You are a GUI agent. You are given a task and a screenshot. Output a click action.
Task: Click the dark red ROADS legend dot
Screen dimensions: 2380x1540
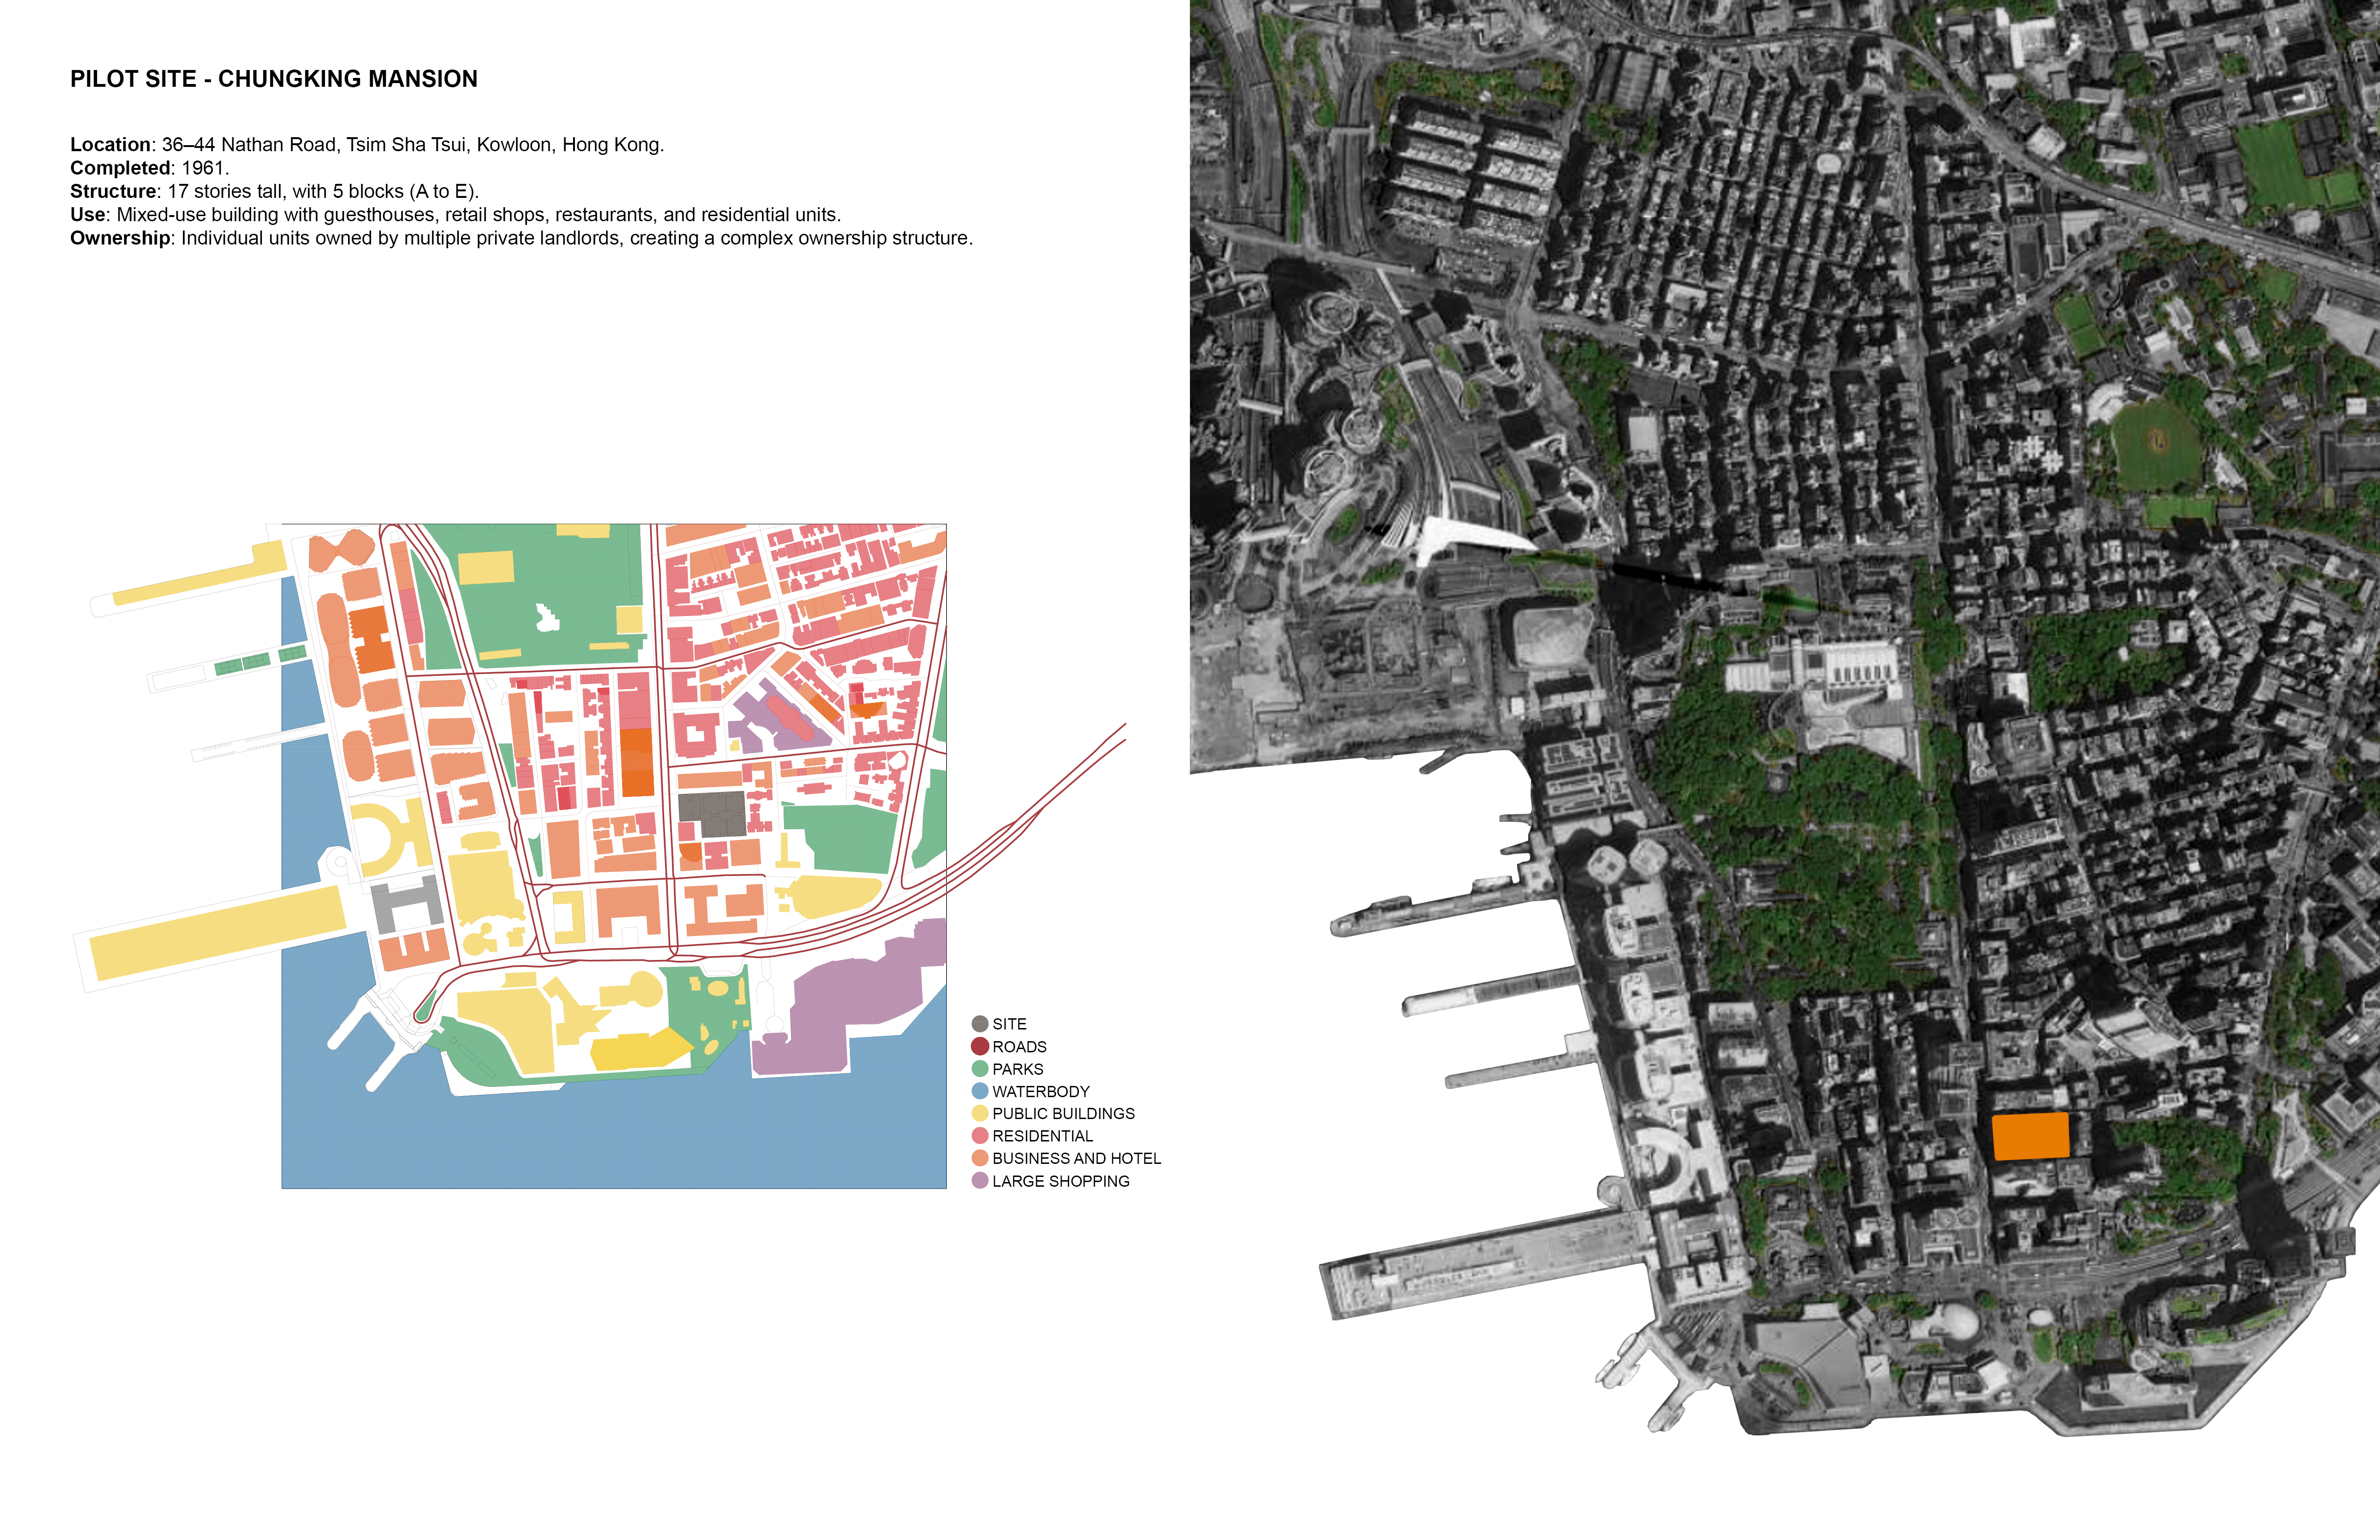980,1046
